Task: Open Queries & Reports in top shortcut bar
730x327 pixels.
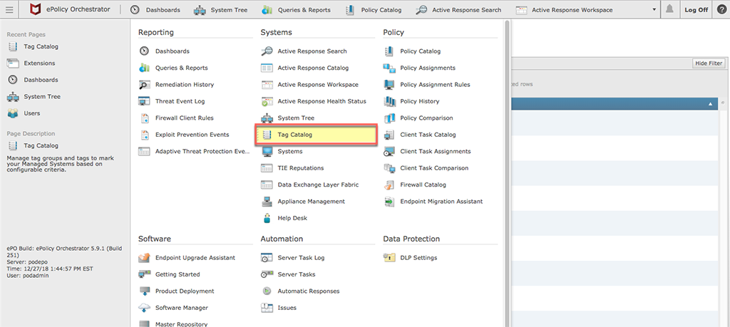Action: click(x=296, y=9)
